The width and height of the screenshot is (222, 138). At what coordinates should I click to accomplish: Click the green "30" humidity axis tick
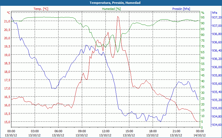203,93
